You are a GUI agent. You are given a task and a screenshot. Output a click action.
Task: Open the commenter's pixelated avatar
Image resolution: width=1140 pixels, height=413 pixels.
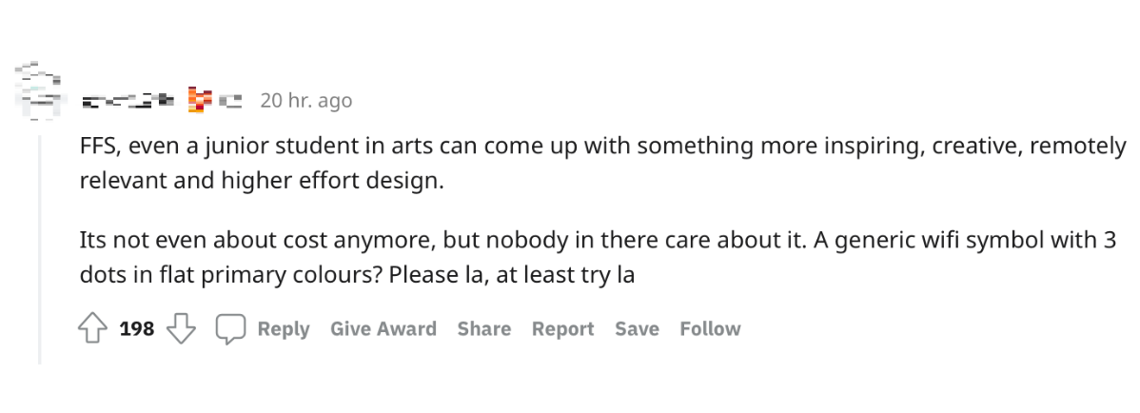pos(38,91)
